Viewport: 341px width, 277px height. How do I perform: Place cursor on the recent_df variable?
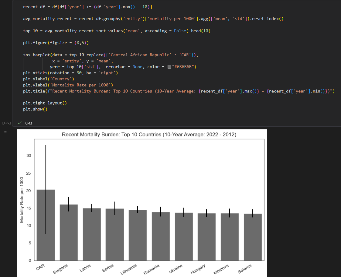pyautogui.click(x=33, y=6)
